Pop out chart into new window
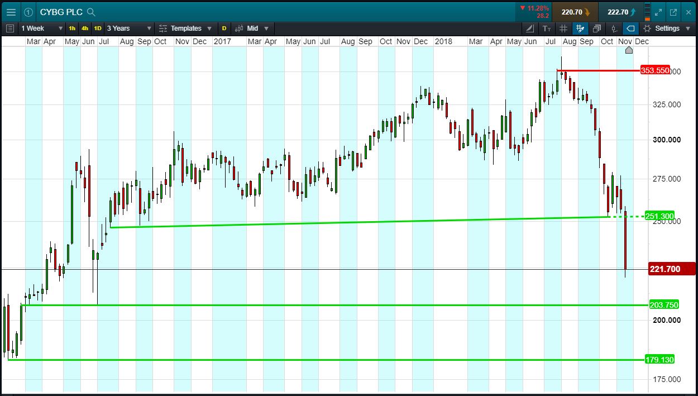Viewport: 698px width, 396px height. pos(673,12)
